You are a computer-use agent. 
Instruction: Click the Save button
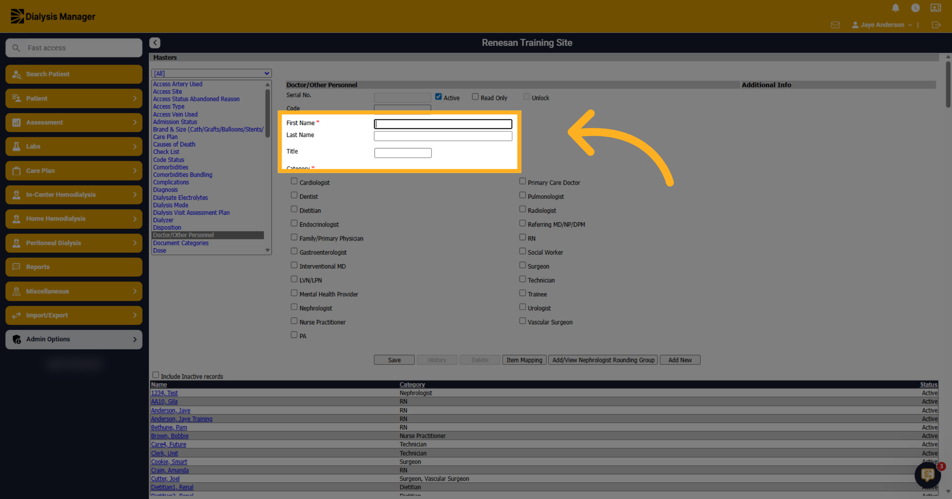pos(394,360)
